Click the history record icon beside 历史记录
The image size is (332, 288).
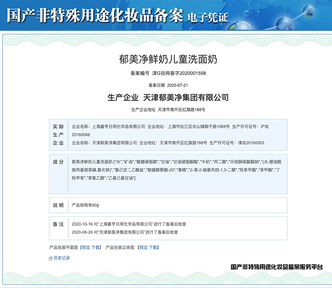coord(50,258)
